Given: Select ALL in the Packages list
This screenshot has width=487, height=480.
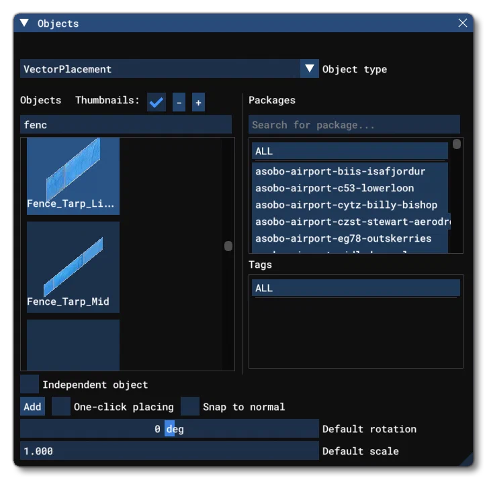Looking at the screenshot, I should pos(350,151).
